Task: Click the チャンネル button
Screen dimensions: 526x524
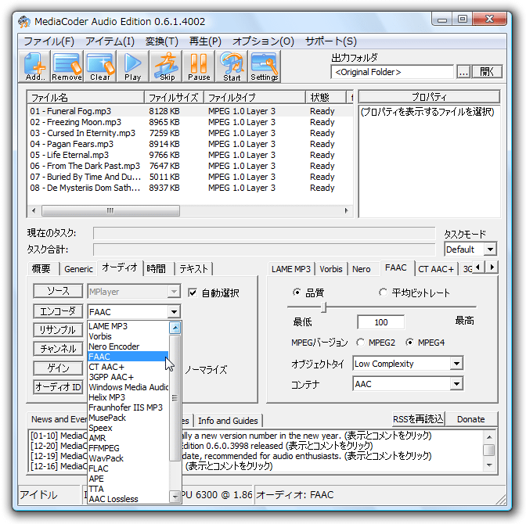Action: click(58, 349)
